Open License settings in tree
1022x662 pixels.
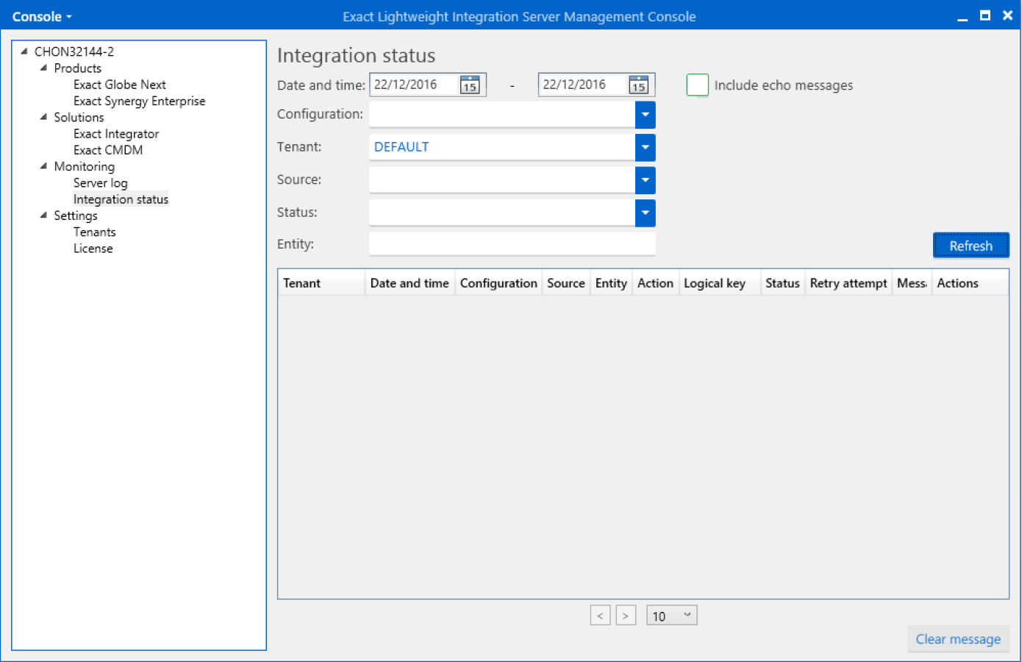93,249
